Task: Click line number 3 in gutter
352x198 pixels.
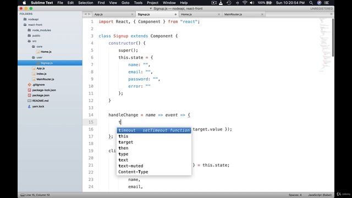Action: 92,36
